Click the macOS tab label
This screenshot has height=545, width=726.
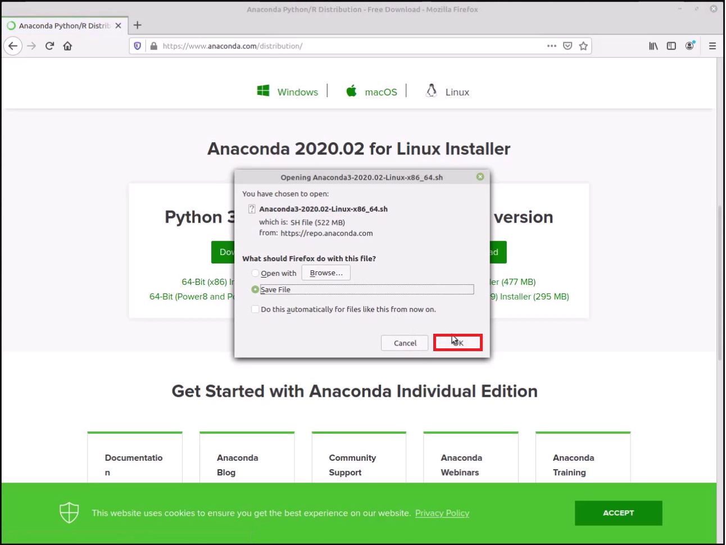[381, 92]
